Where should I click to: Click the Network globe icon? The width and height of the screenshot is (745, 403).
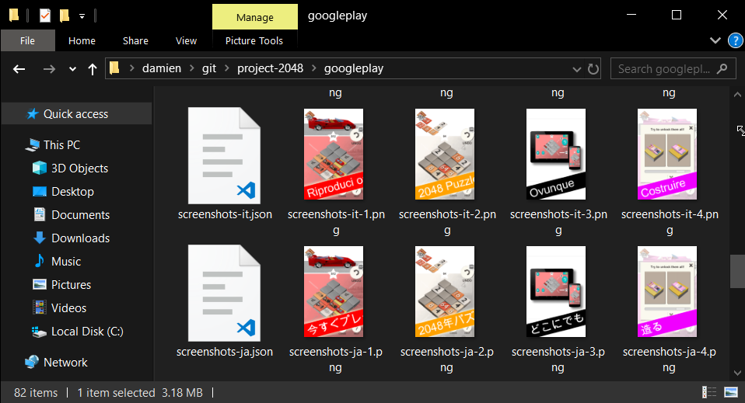pos(32,362)
